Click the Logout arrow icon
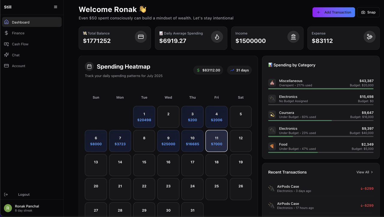The image size is (384, 217). [6, 195]
